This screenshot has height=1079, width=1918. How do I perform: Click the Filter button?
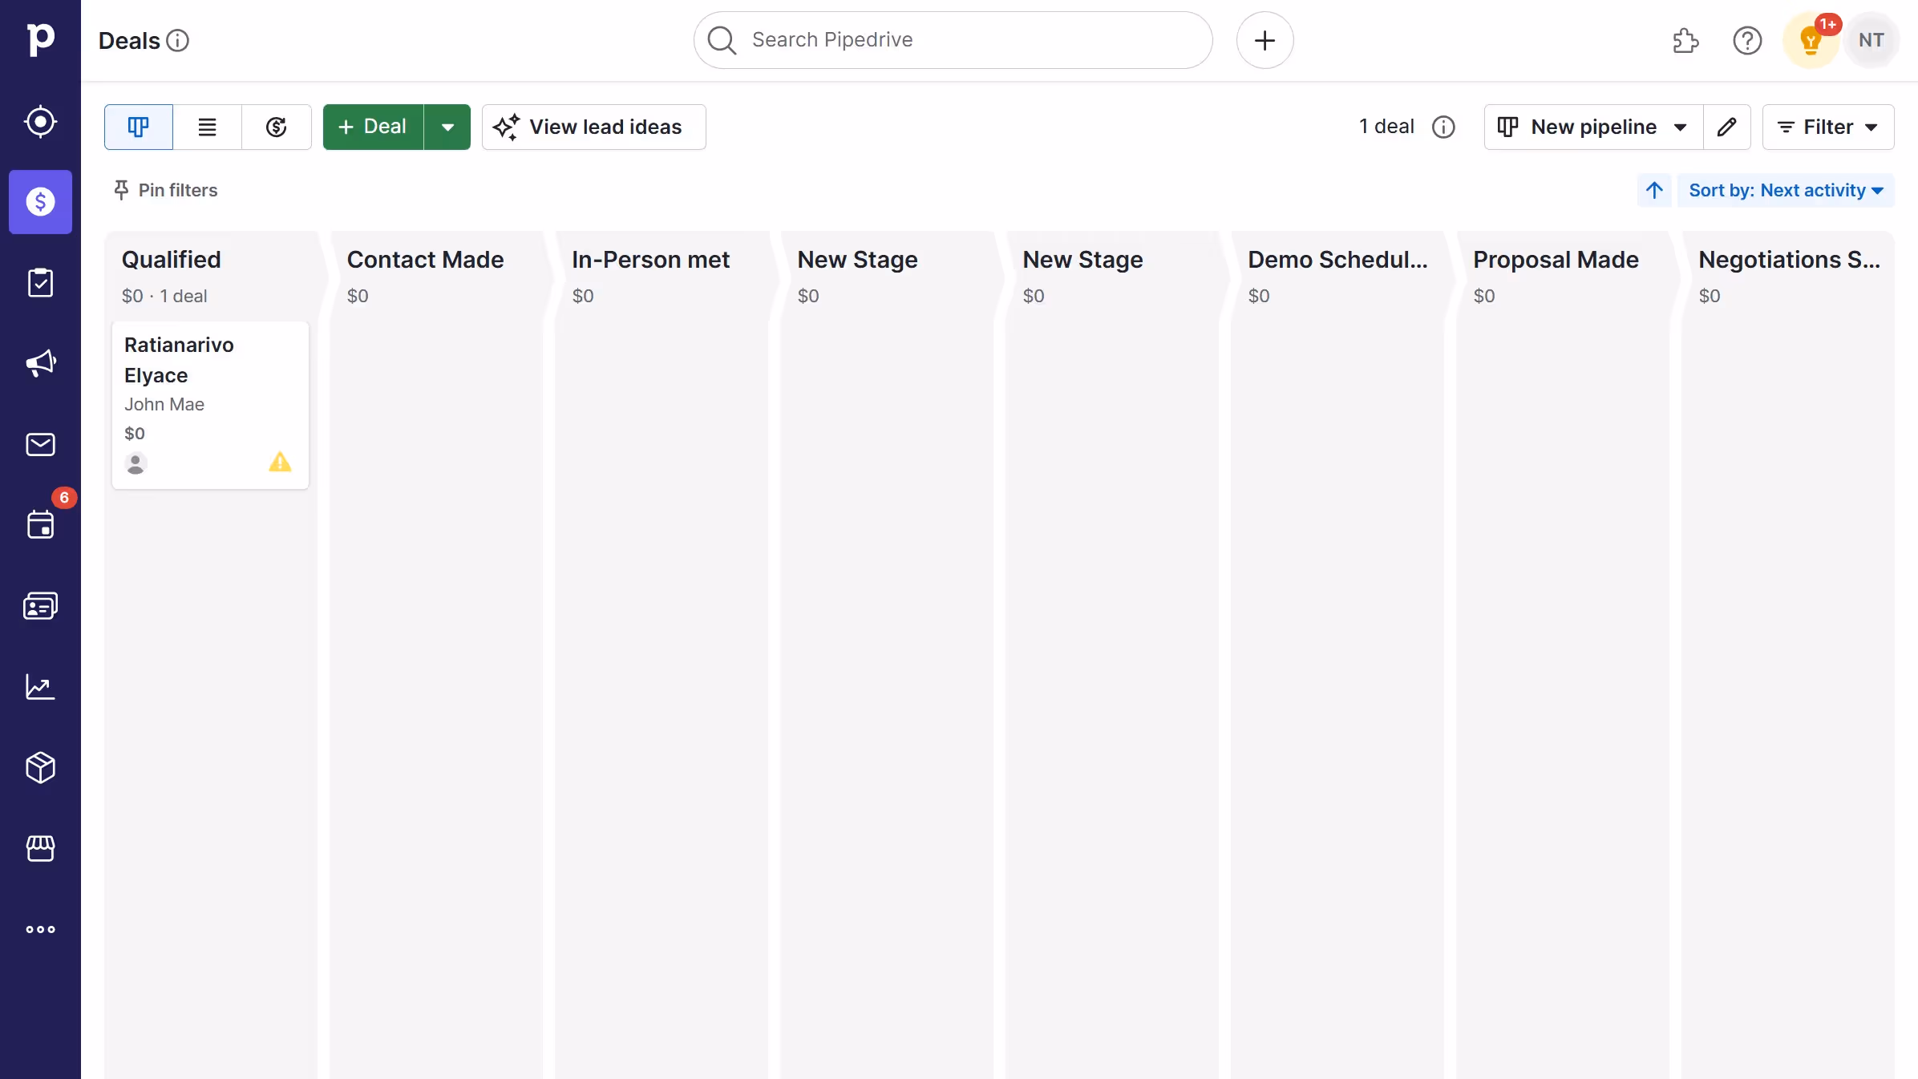pos(1828,127)
